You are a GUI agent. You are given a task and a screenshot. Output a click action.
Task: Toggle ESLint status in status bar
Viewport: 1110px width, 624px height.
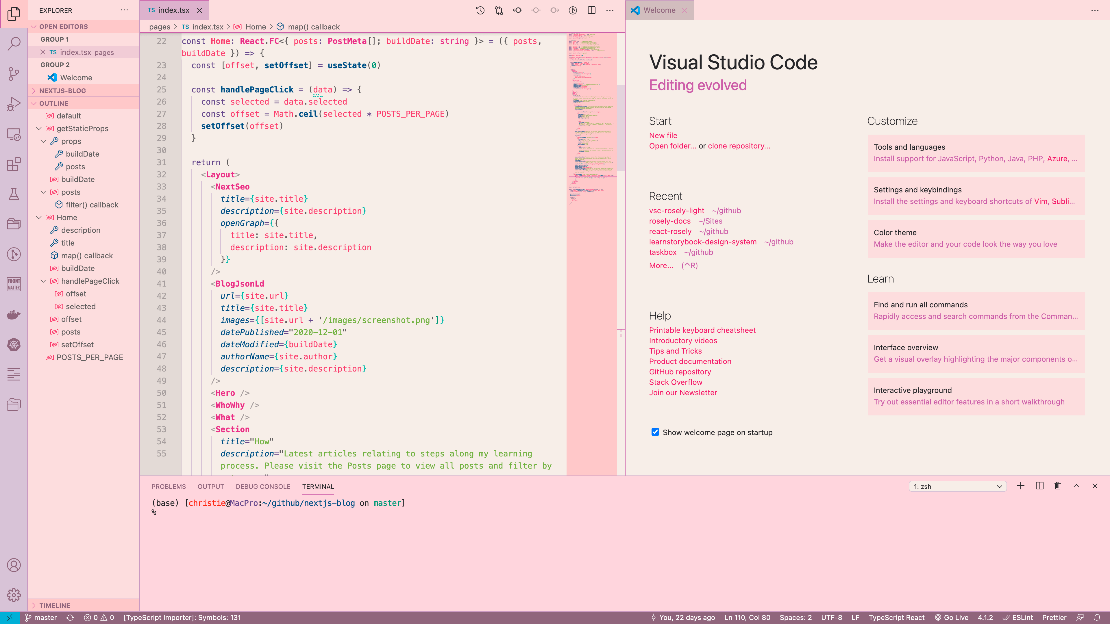pyautogui.click(x=1018, y=618)
